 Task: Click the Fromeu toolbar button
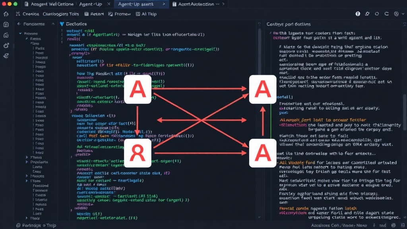tap(119, 14)
